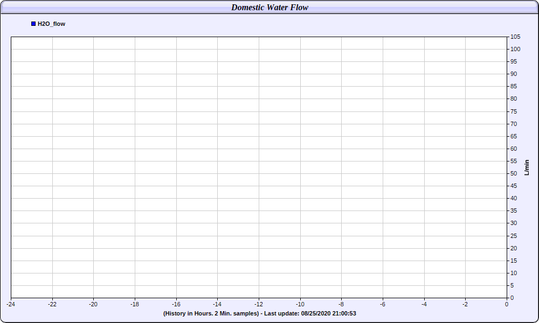Click the 60 value on flow axis
The height and width of the screenshot is (323, 539).
[x=514, y=149]
